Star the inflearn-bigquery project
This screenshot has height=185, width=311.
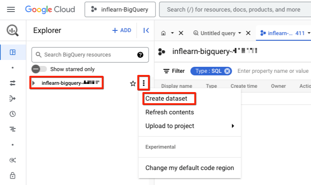coord(133,84)
